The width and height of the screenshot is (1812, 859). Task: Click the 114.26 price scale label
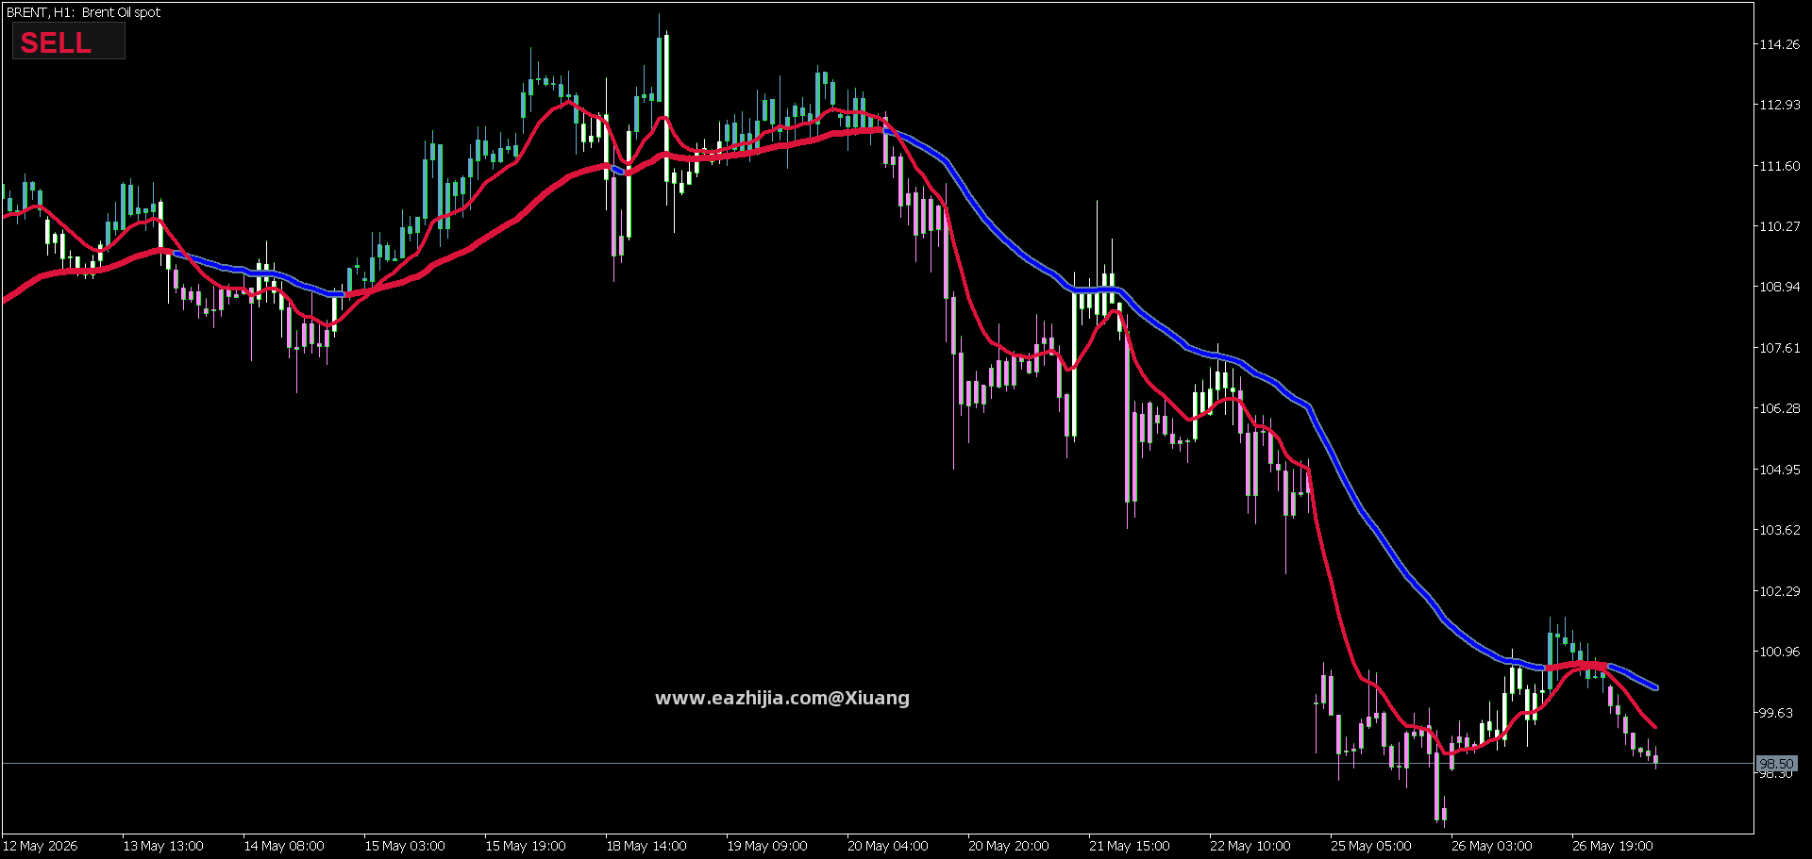1779,44
